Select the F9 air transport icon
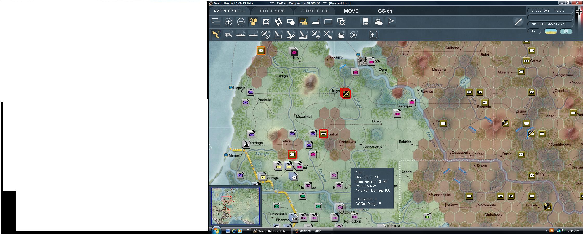Screen dimensions: 583x234 316,35
